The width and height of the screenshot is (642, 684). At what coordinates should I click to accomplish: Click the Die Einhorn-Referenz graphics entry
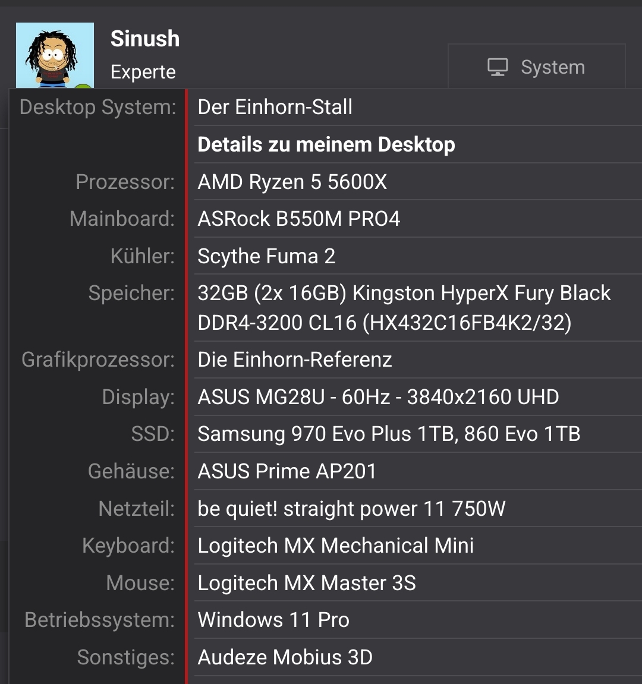pyautogui.click(x=295, y=360)
